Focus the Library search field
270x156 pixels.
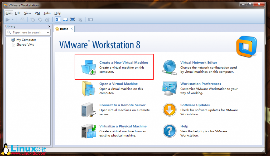click(x=28, y=32)
